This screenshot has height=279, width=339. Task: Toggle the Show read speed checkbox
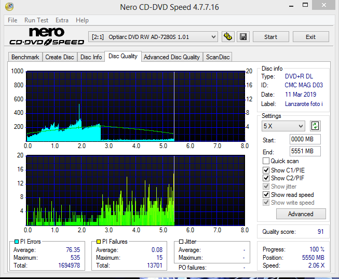point(266,195)
